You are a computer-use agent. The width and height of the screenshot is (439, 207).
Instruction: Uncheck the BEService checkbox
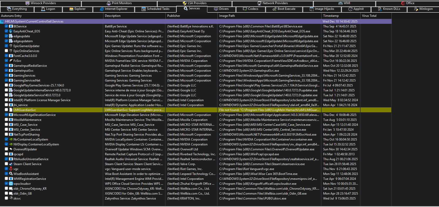coord(6,26)
